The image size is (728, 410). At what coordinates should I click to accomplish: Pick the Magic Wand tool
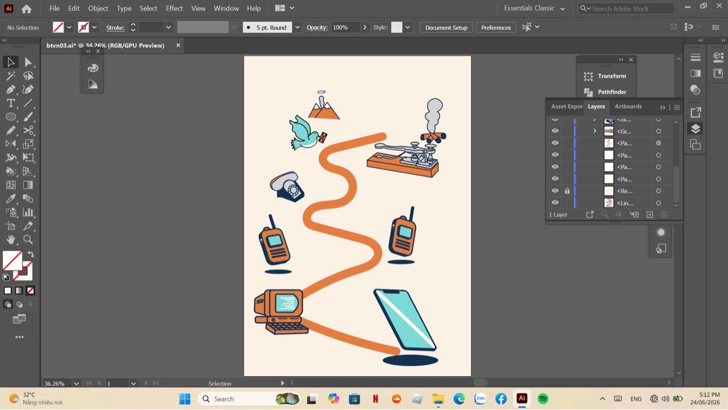click(x=11, y=76)
